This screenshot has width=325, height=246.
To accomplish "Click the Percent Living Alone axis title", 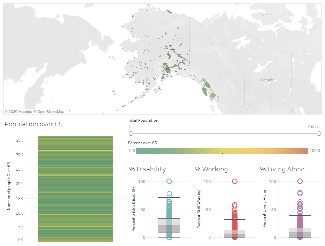I will tap(264, 208).
